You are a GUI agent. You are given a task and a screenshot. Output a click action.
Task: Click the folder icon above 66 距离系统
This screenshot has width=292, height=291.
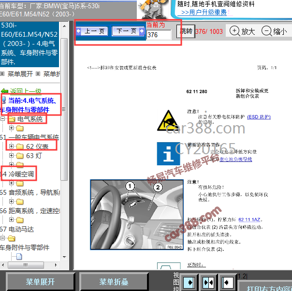coord(20,202)
